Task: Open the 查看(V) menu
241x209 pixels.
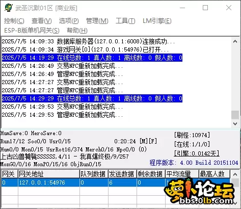Action: 42,21
